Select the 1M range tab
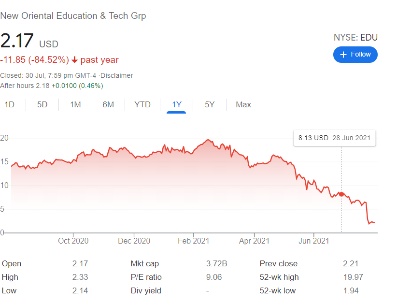 [75, 104]
